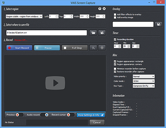Open the Region stable dropdown
Image resolution: width=166 pixels, height=128 pixels.
(24, 16)
